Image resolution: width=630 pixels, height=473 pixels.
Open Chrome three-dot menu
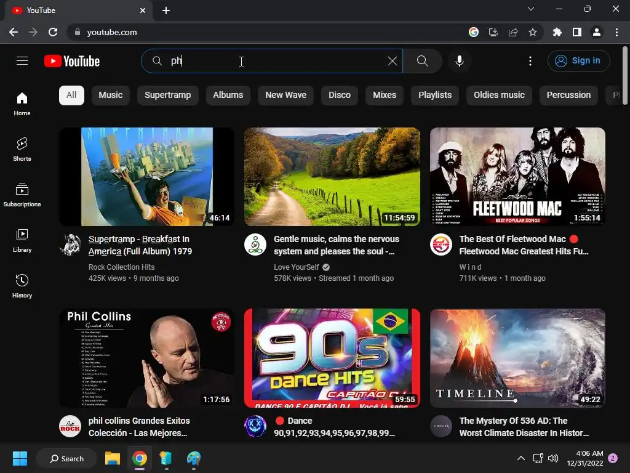tap(616, 32)
